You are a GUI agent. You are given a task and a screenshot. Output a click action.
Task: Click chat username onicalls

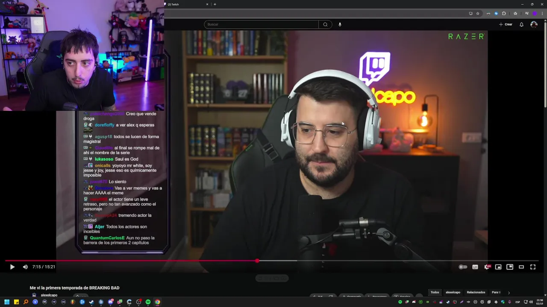coord(103,165)
